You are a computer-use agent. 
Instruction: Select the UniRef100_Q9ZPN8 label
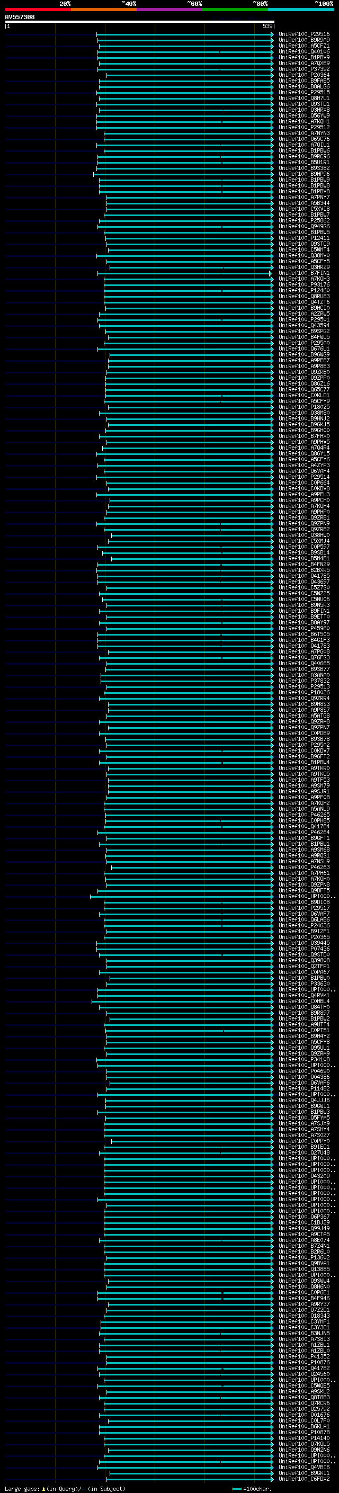tap(304, 884)
